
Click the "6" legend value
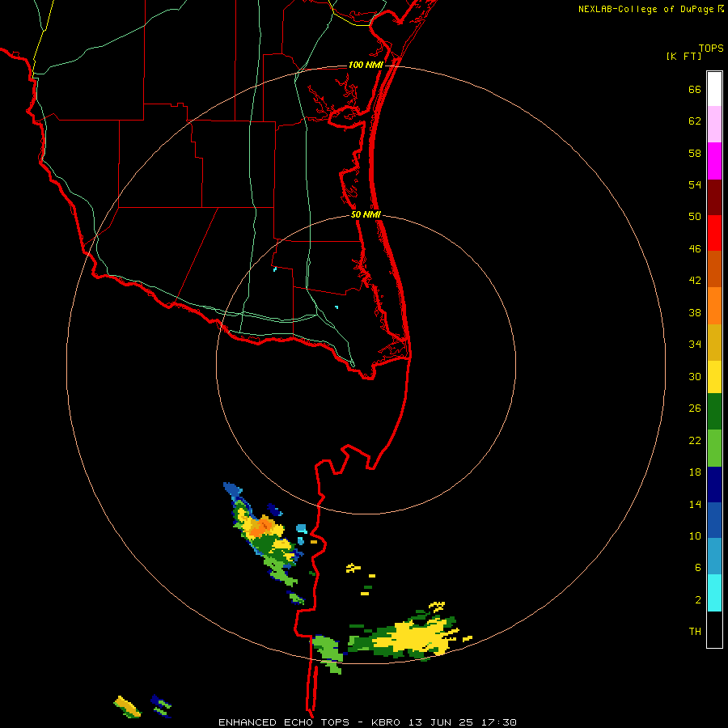(x=698, y=568)
